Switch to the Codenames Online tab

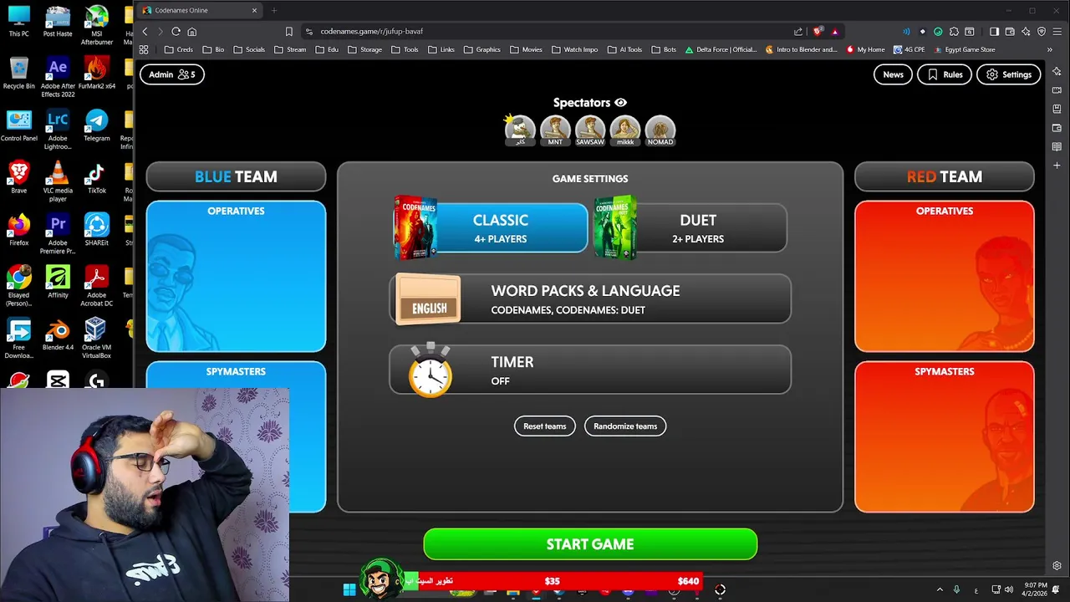click(199, 10)
